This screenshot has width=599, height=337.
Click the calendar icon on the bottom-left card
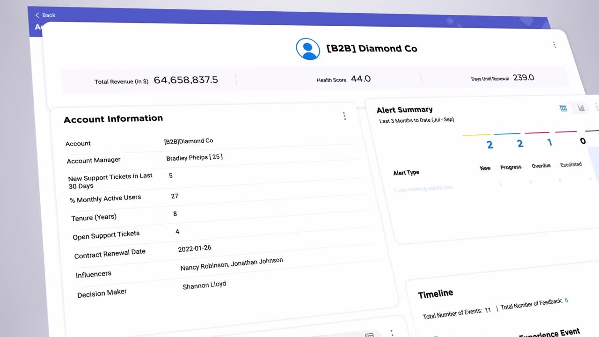point(369,335)
